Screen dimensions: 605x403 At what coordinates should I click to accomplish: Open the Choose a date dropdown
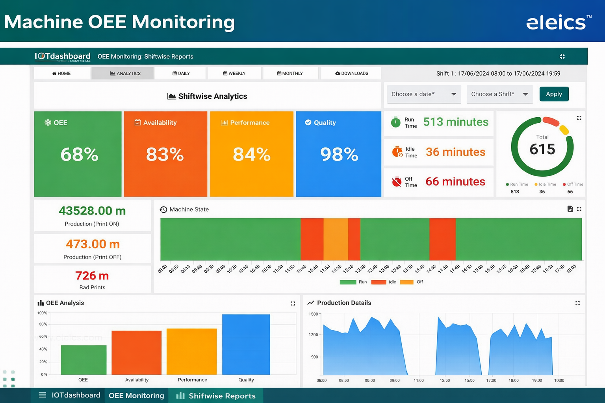[424, 94]
